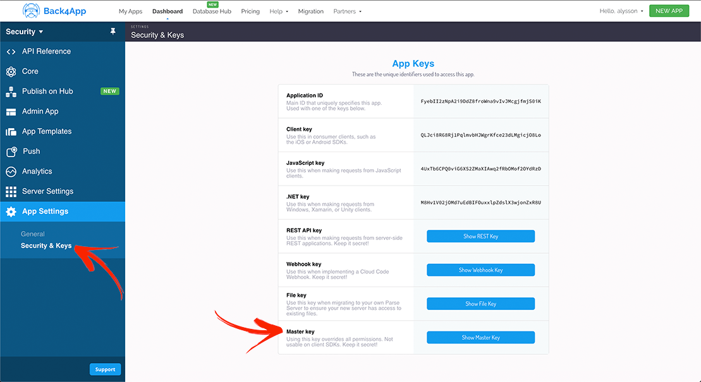Open the Help dropdown menu
701x382 pixels.
pos(279,11)
